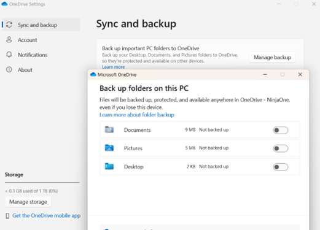Click the 2 KB size value

(191, 167)
